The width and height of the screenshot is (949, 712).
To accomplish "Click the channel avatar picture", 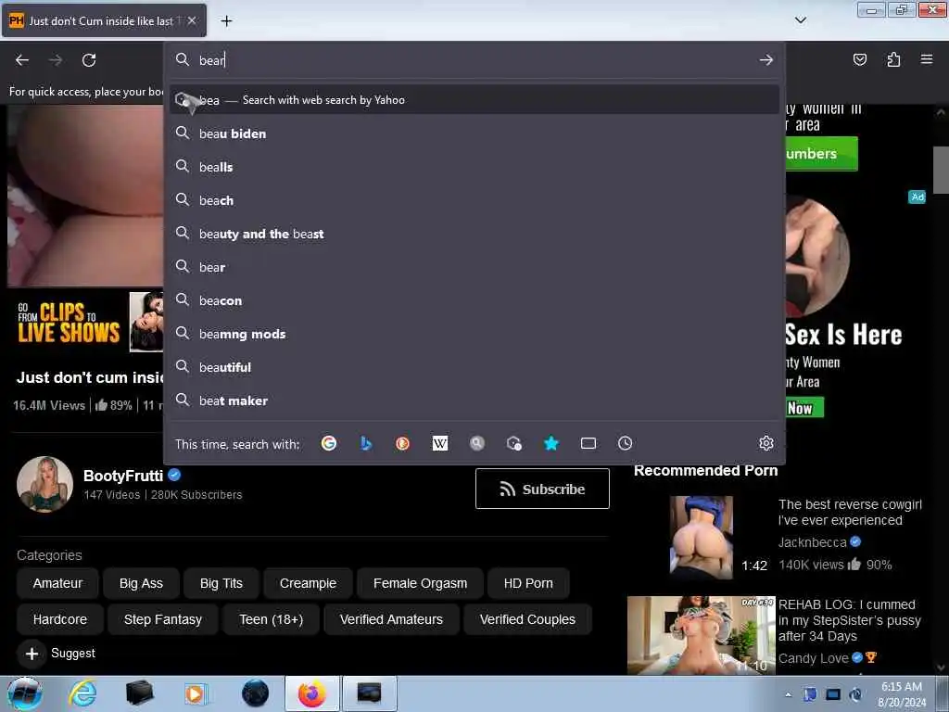I will 44,484.
